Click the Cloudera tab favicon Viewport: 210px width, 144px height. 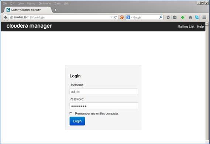(8, 10)
